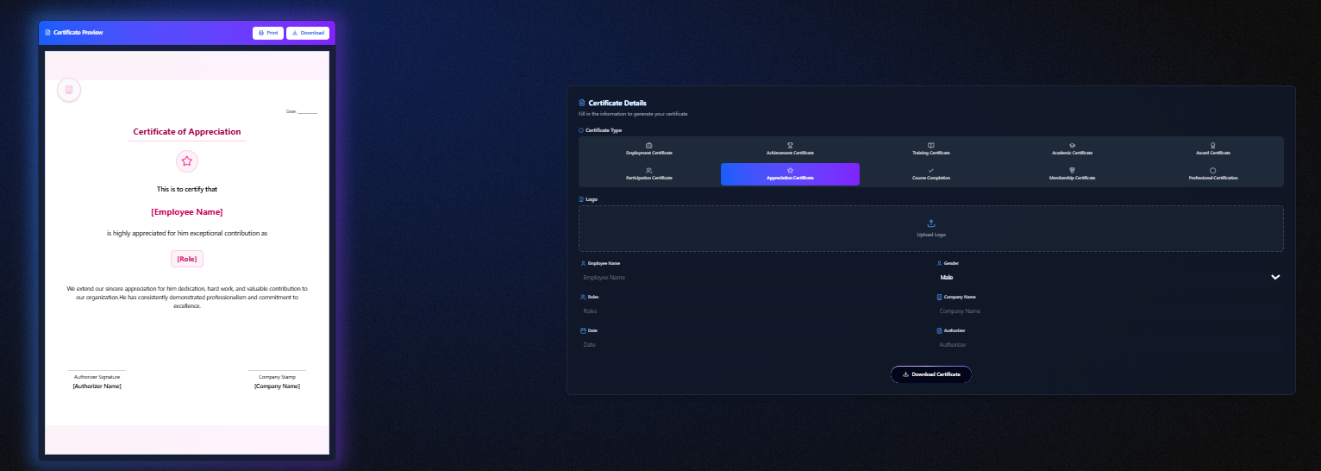Screen dimensions: 1321x471
Task: Pick the Membership Certificate option
Action: pos(1072,174)
